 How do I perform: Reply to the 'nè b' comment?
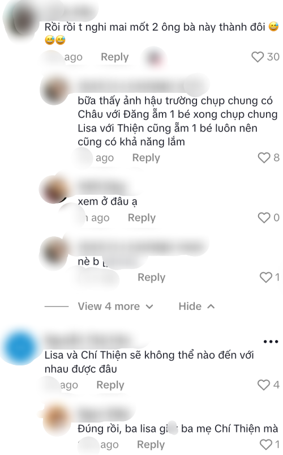pos(151,277)
